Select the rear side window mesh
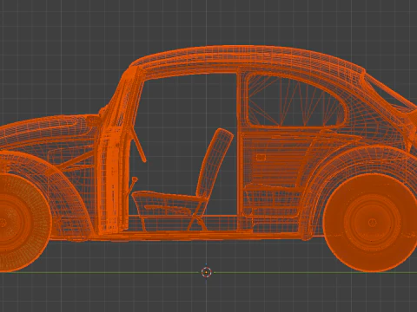Viewport: 417px width, 312px height. coord(295,101)
